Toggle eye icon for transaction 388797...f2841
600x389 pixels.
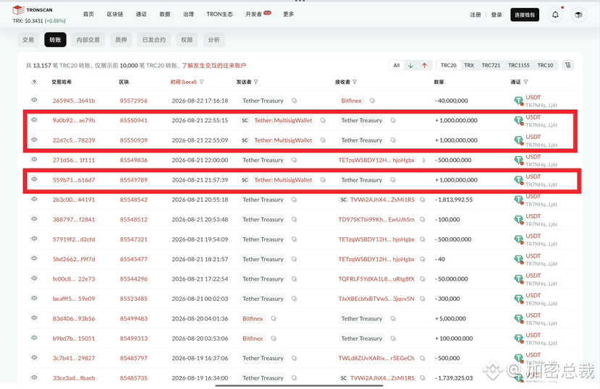click(34, 219)
